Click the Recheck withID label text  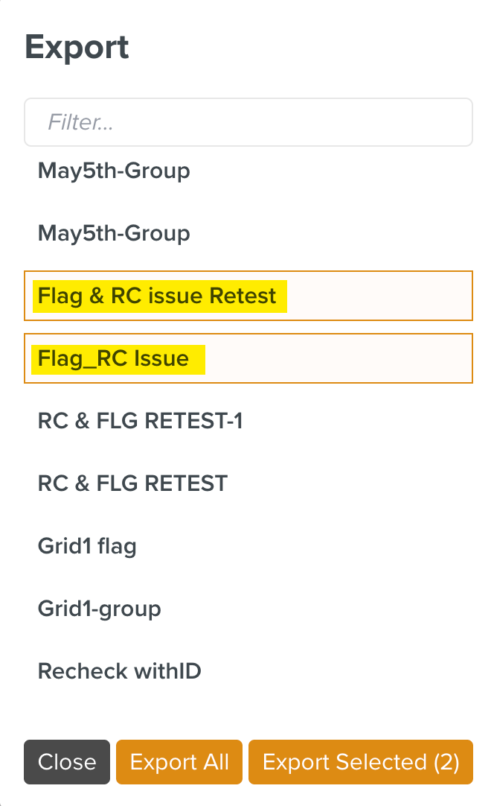pyautogui.click(x=119, y=671)
